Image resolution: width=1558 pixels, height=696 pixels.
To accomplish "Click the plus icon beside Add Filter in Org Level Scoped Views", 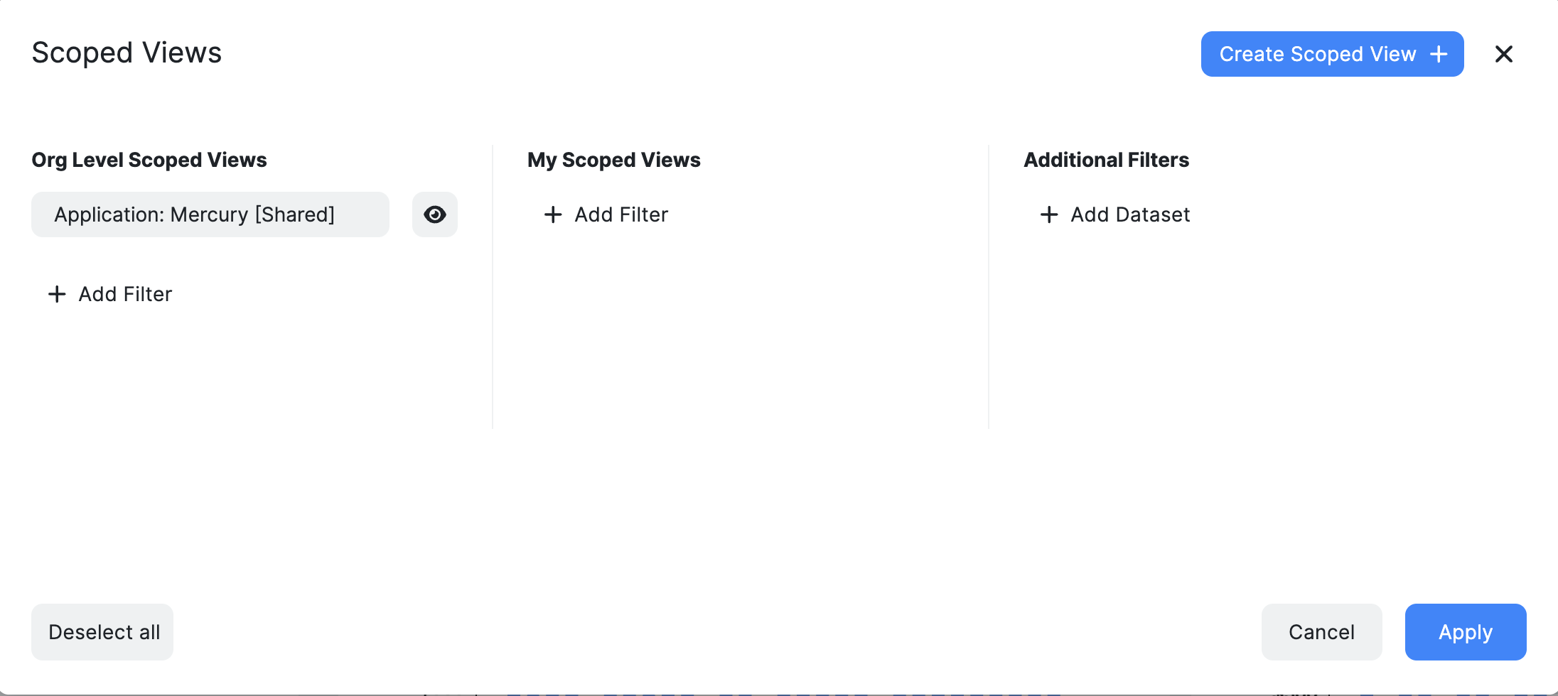I will pyautogui.click(x=57, y=293).
